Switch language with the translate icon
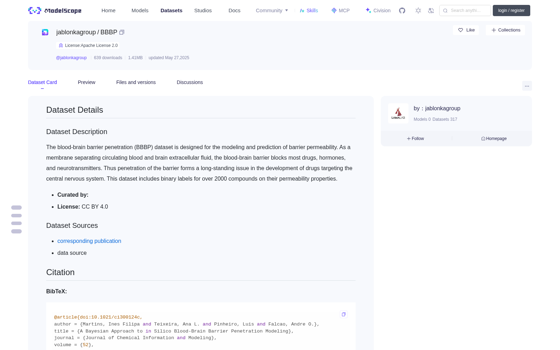The image size is (560, 350). click(431, 10)
